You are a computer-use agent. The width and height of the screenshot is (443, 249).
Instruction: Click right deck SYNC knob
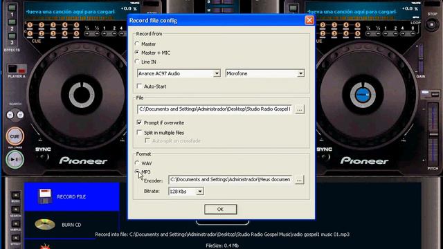tap(325, 158)
